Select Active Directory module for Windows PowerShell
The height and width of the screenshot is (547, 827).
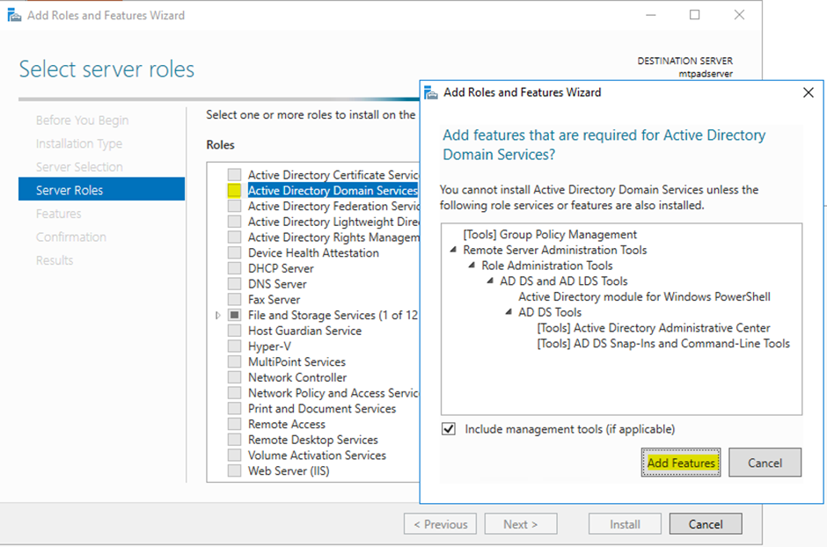pyautogui.click(x=645, y=296)
